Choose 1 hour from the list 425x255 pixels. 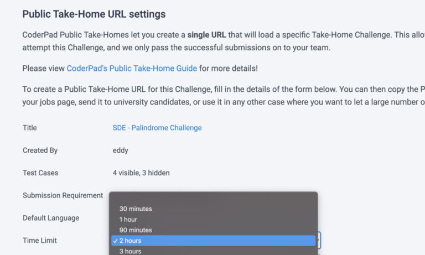tap(128, 220)
